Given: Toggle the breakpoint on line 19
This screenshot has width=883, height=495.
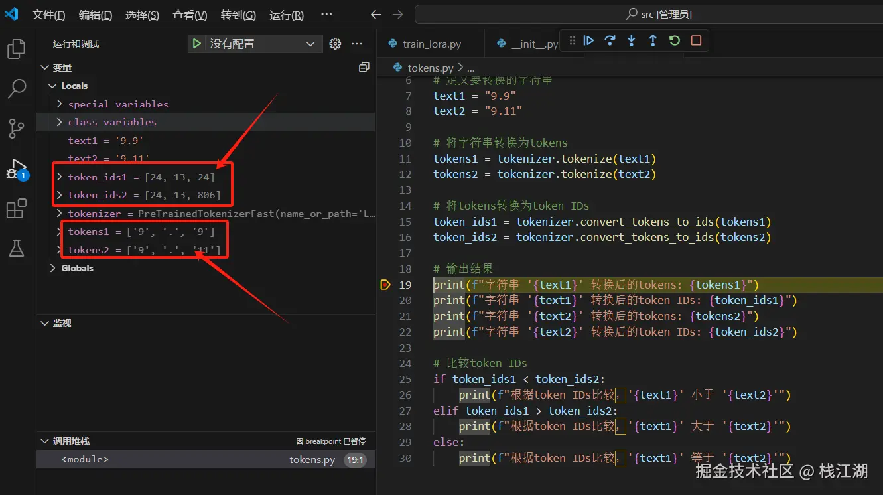Looking at the screenshot, I should coord(385,285).
